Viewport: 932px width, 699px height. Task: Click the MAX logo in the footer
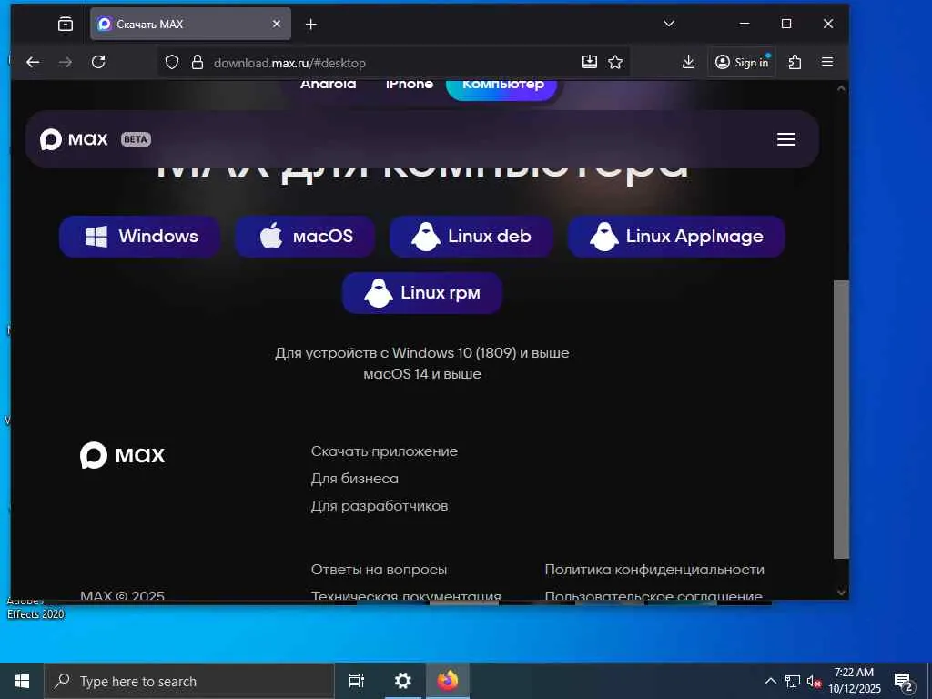point(123,455)
